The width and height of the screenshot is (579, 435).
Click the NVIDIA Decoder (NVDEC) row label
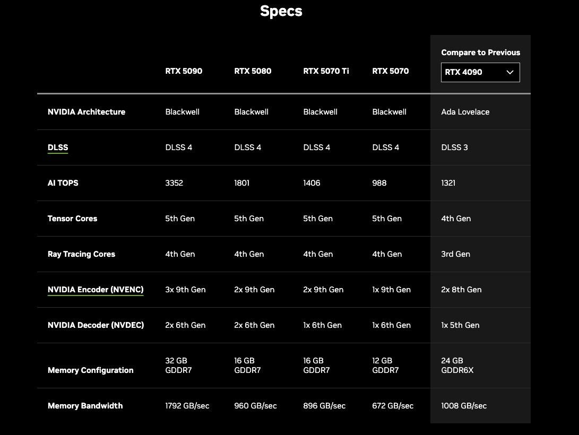96,325
